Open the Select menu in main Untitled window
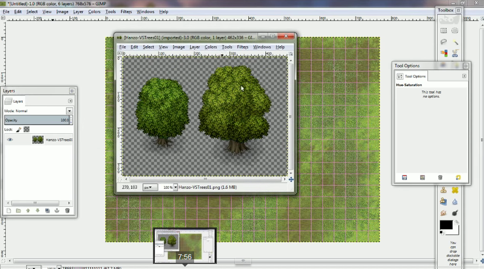Viewport: 484px width, 269px height. coord(32,12)
